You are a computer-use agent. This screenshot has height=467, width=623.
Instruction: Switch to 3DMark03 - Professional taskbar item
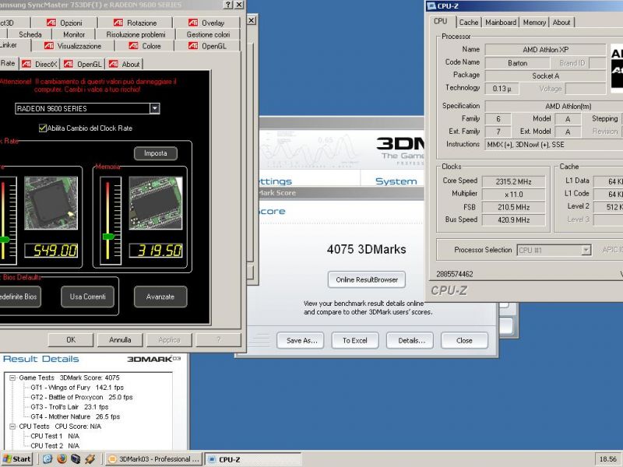pos(153,459)
